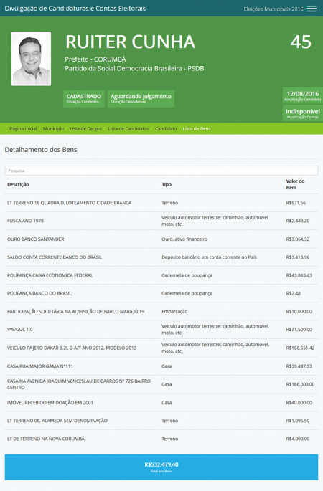Select row LT TERRENO 19 QUADRA D

coord(161,203)
